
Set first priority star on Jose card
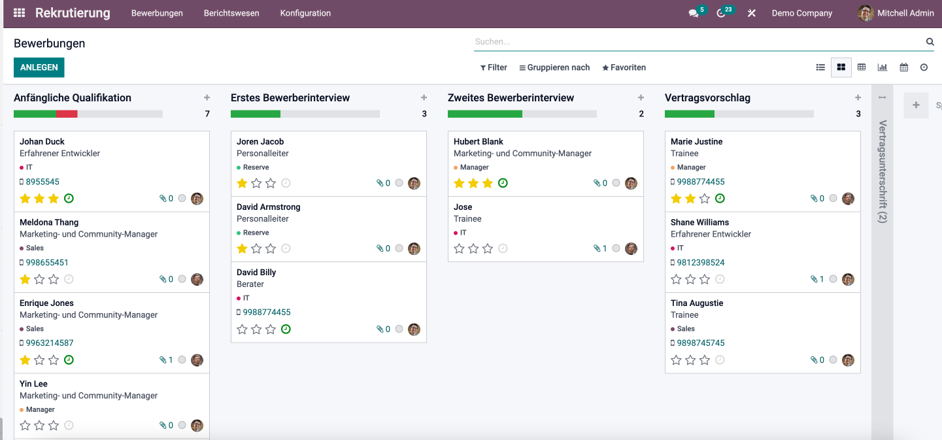click(459, 248)
